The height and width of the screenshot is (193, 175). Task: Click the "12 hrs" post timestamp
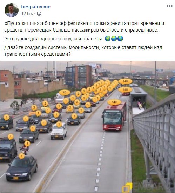click(27, 14)
